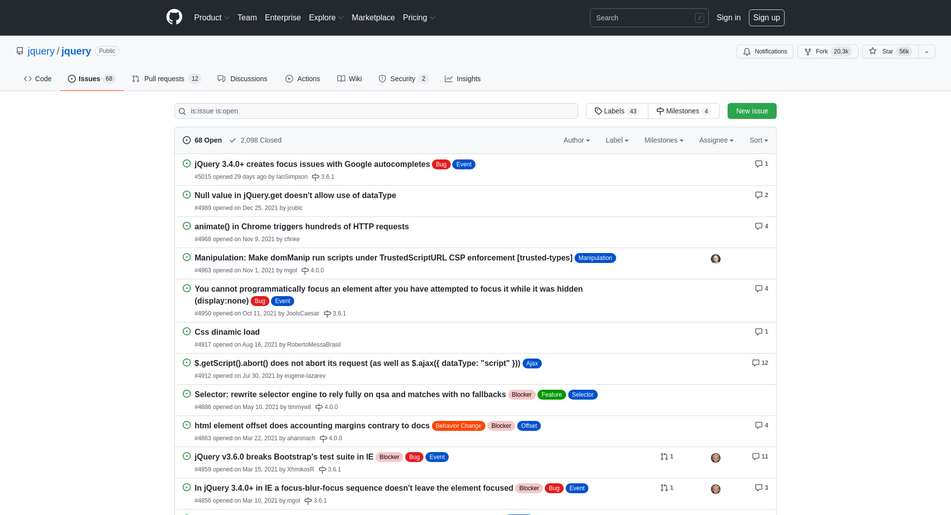This screenshot has width=951, height=515.
Task: Open the Sort dropdown
Action: [x=758, y=140]
